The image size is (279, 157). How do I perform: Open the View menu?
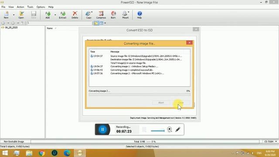[11, 7]
